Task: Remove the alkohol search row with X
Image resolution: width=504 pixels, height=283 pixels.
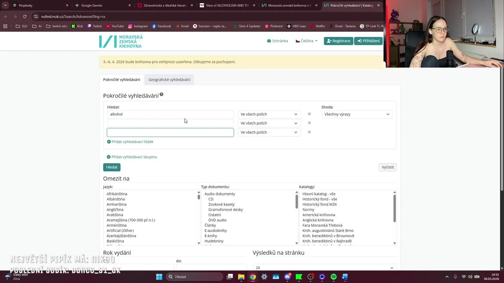Action: (309, 114)
